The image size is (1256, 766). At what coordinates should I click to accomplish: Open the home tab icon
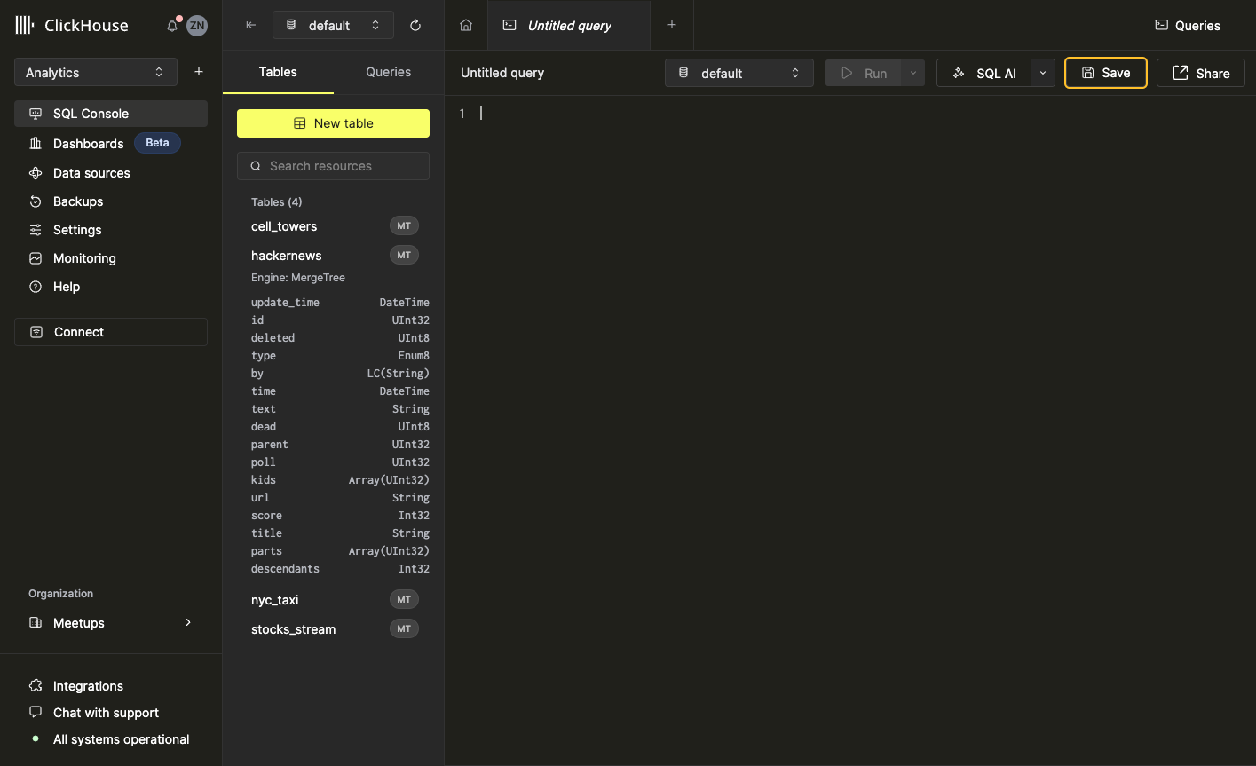465,25
